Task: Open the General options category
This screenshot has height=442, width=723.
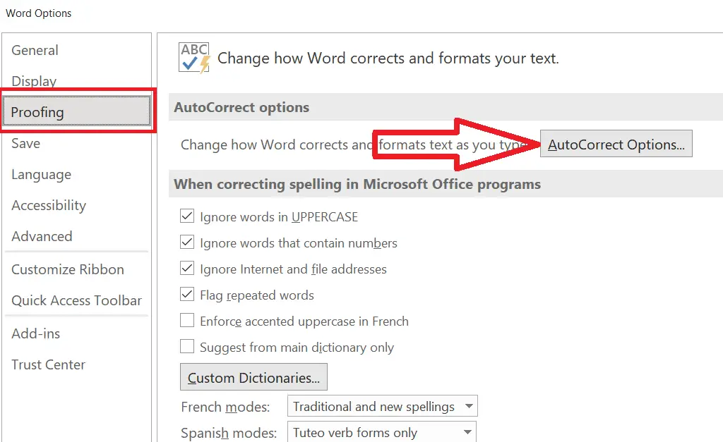Action: (x=35, y=50)
